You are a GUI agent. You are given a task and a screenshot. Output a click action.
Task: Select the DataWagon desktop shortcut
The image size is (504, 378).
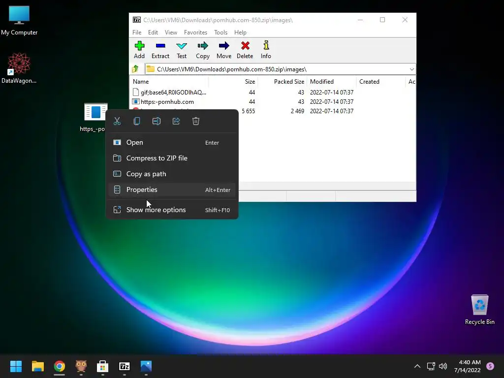point(19,68)
